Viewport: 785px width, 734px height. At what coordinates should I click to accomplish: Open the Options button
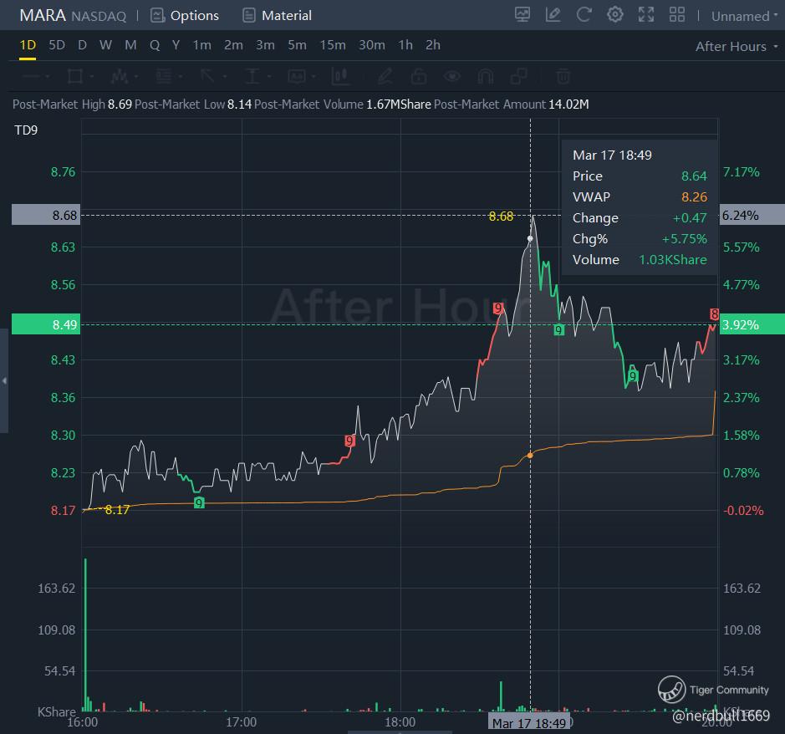pos(185,16)
